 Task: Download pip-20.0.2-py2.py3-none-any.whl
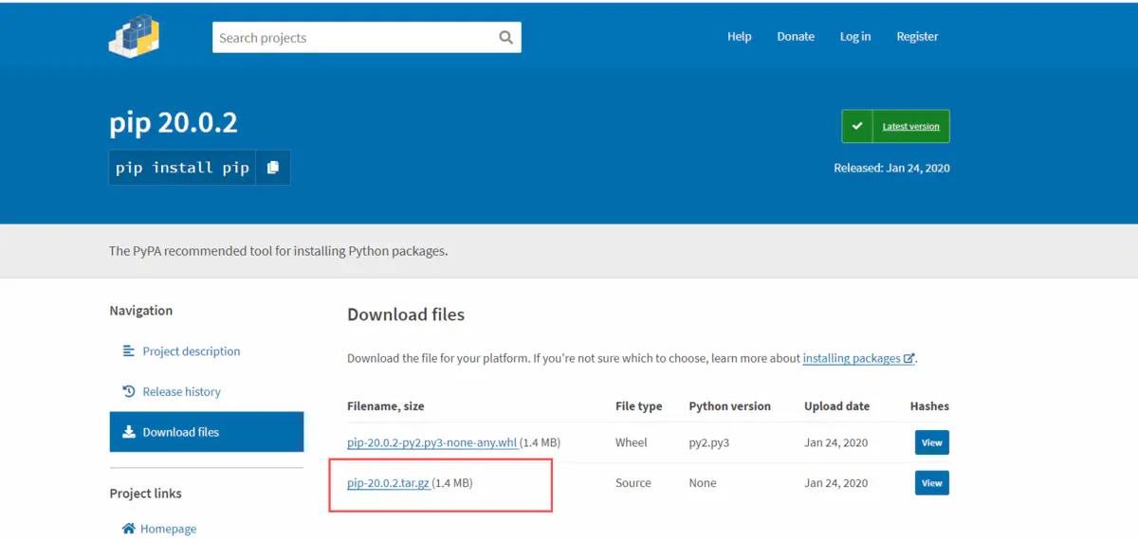[x=432, y=443]
